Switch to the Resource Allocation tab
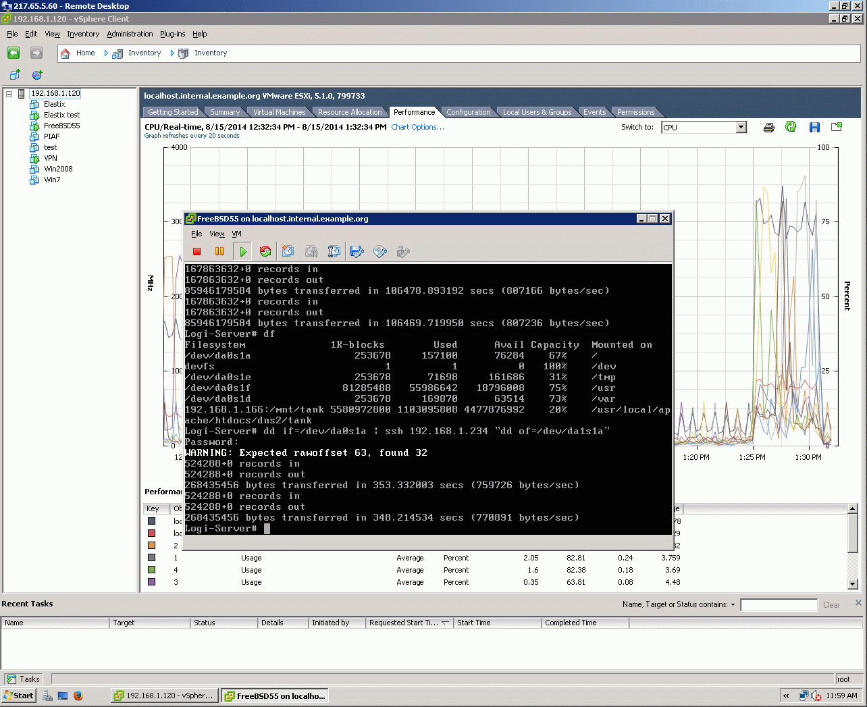Screen dimensions: 867x707 pyautogui.click(x=350, y=112)
